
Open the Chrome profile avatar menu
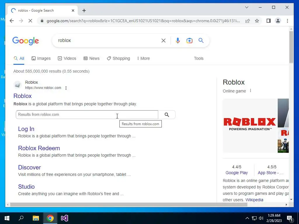pos(278,21)
